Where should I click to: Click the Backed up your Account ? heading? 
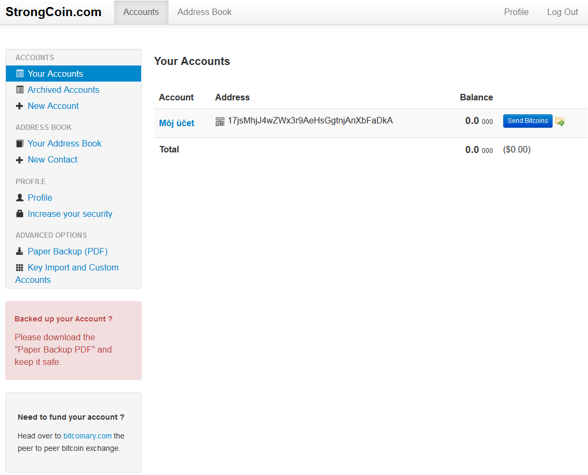63,319
